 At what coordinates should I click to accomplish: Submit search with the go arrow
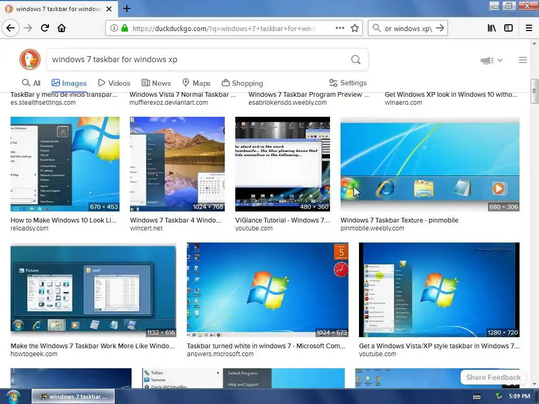pyautogui.click(x=440, y=28)
